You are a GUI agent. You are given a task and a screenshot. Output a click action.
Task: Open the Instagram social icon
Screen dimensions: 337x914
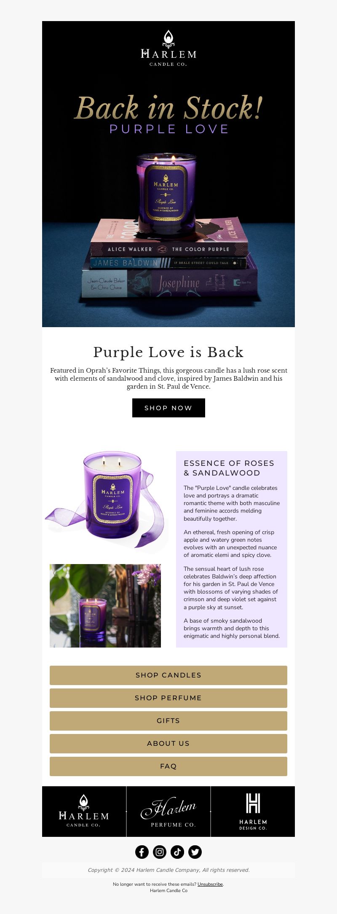coord(160,852)
